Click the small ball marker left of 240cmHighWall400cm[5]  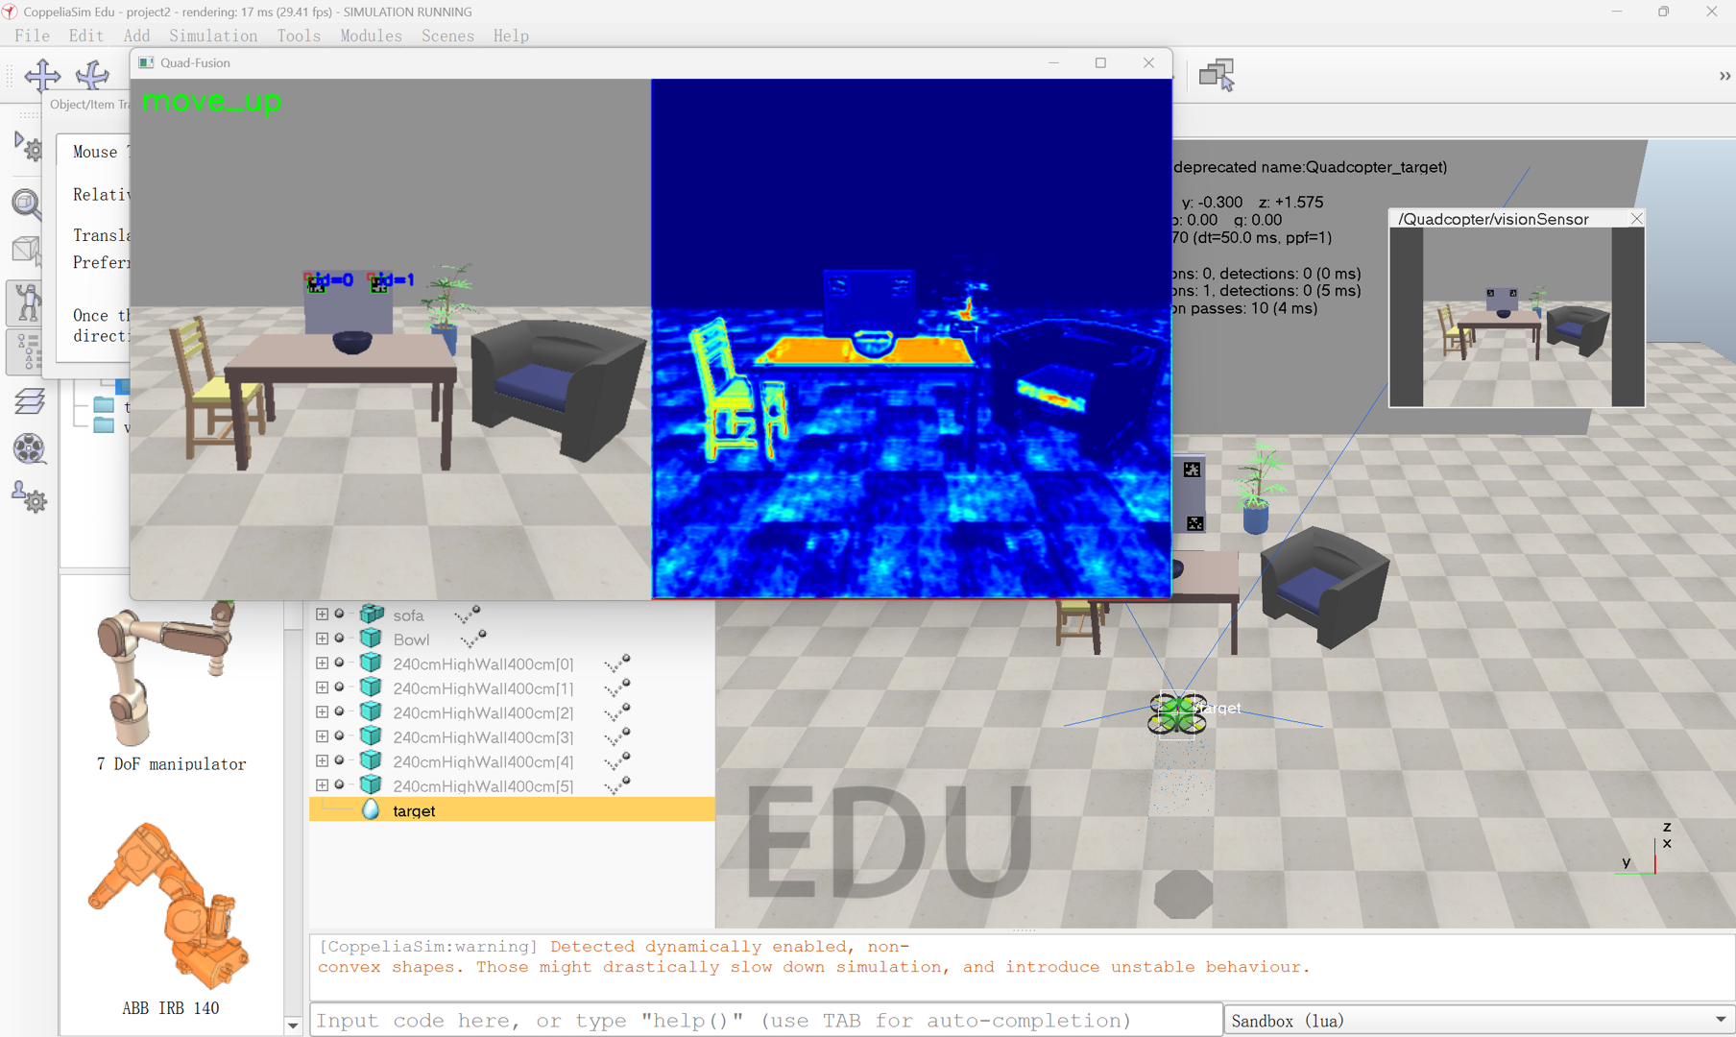pyautogui.click(x=339, y=784)
